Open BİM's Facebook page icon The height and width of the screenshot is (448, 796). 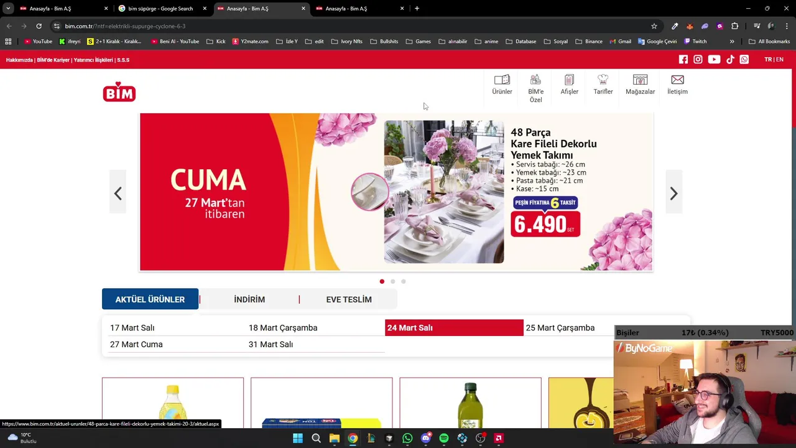click(x=683, y=59)
